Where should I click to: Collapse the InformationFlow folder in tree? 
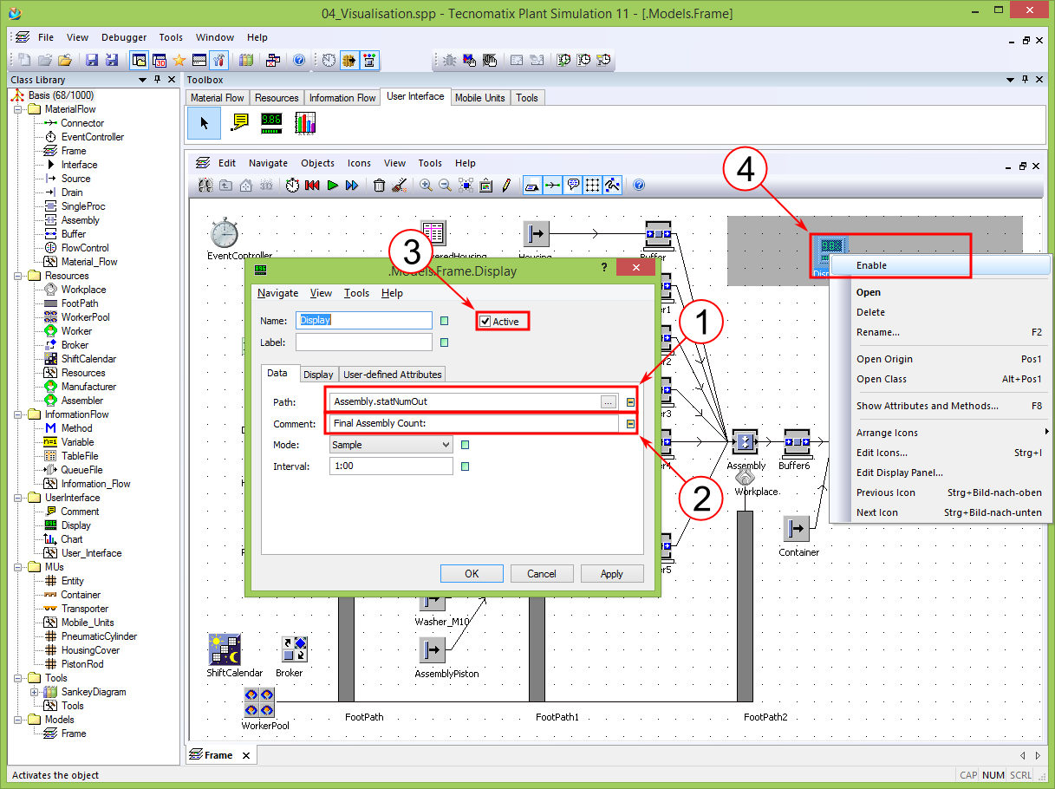click(x=18, y=414)
